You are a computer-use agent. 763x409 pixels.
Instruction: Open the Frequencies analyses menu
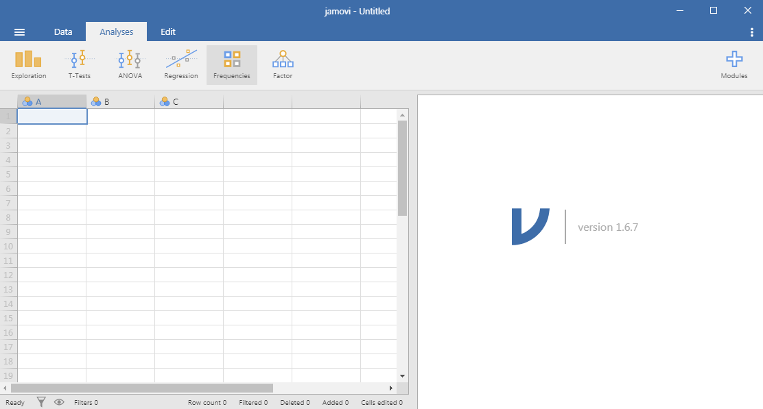[x=232, y=65]
